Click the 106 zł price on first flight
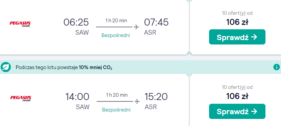281x126 pixels. click(237, 22)
